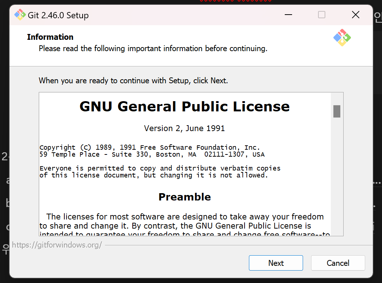
Task: Open the gitforwindows.org link
Action: 57,245
